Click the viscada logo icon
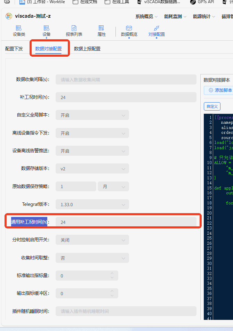The width and height of the screenshot is (233, 331). click(x=9, y=16)
